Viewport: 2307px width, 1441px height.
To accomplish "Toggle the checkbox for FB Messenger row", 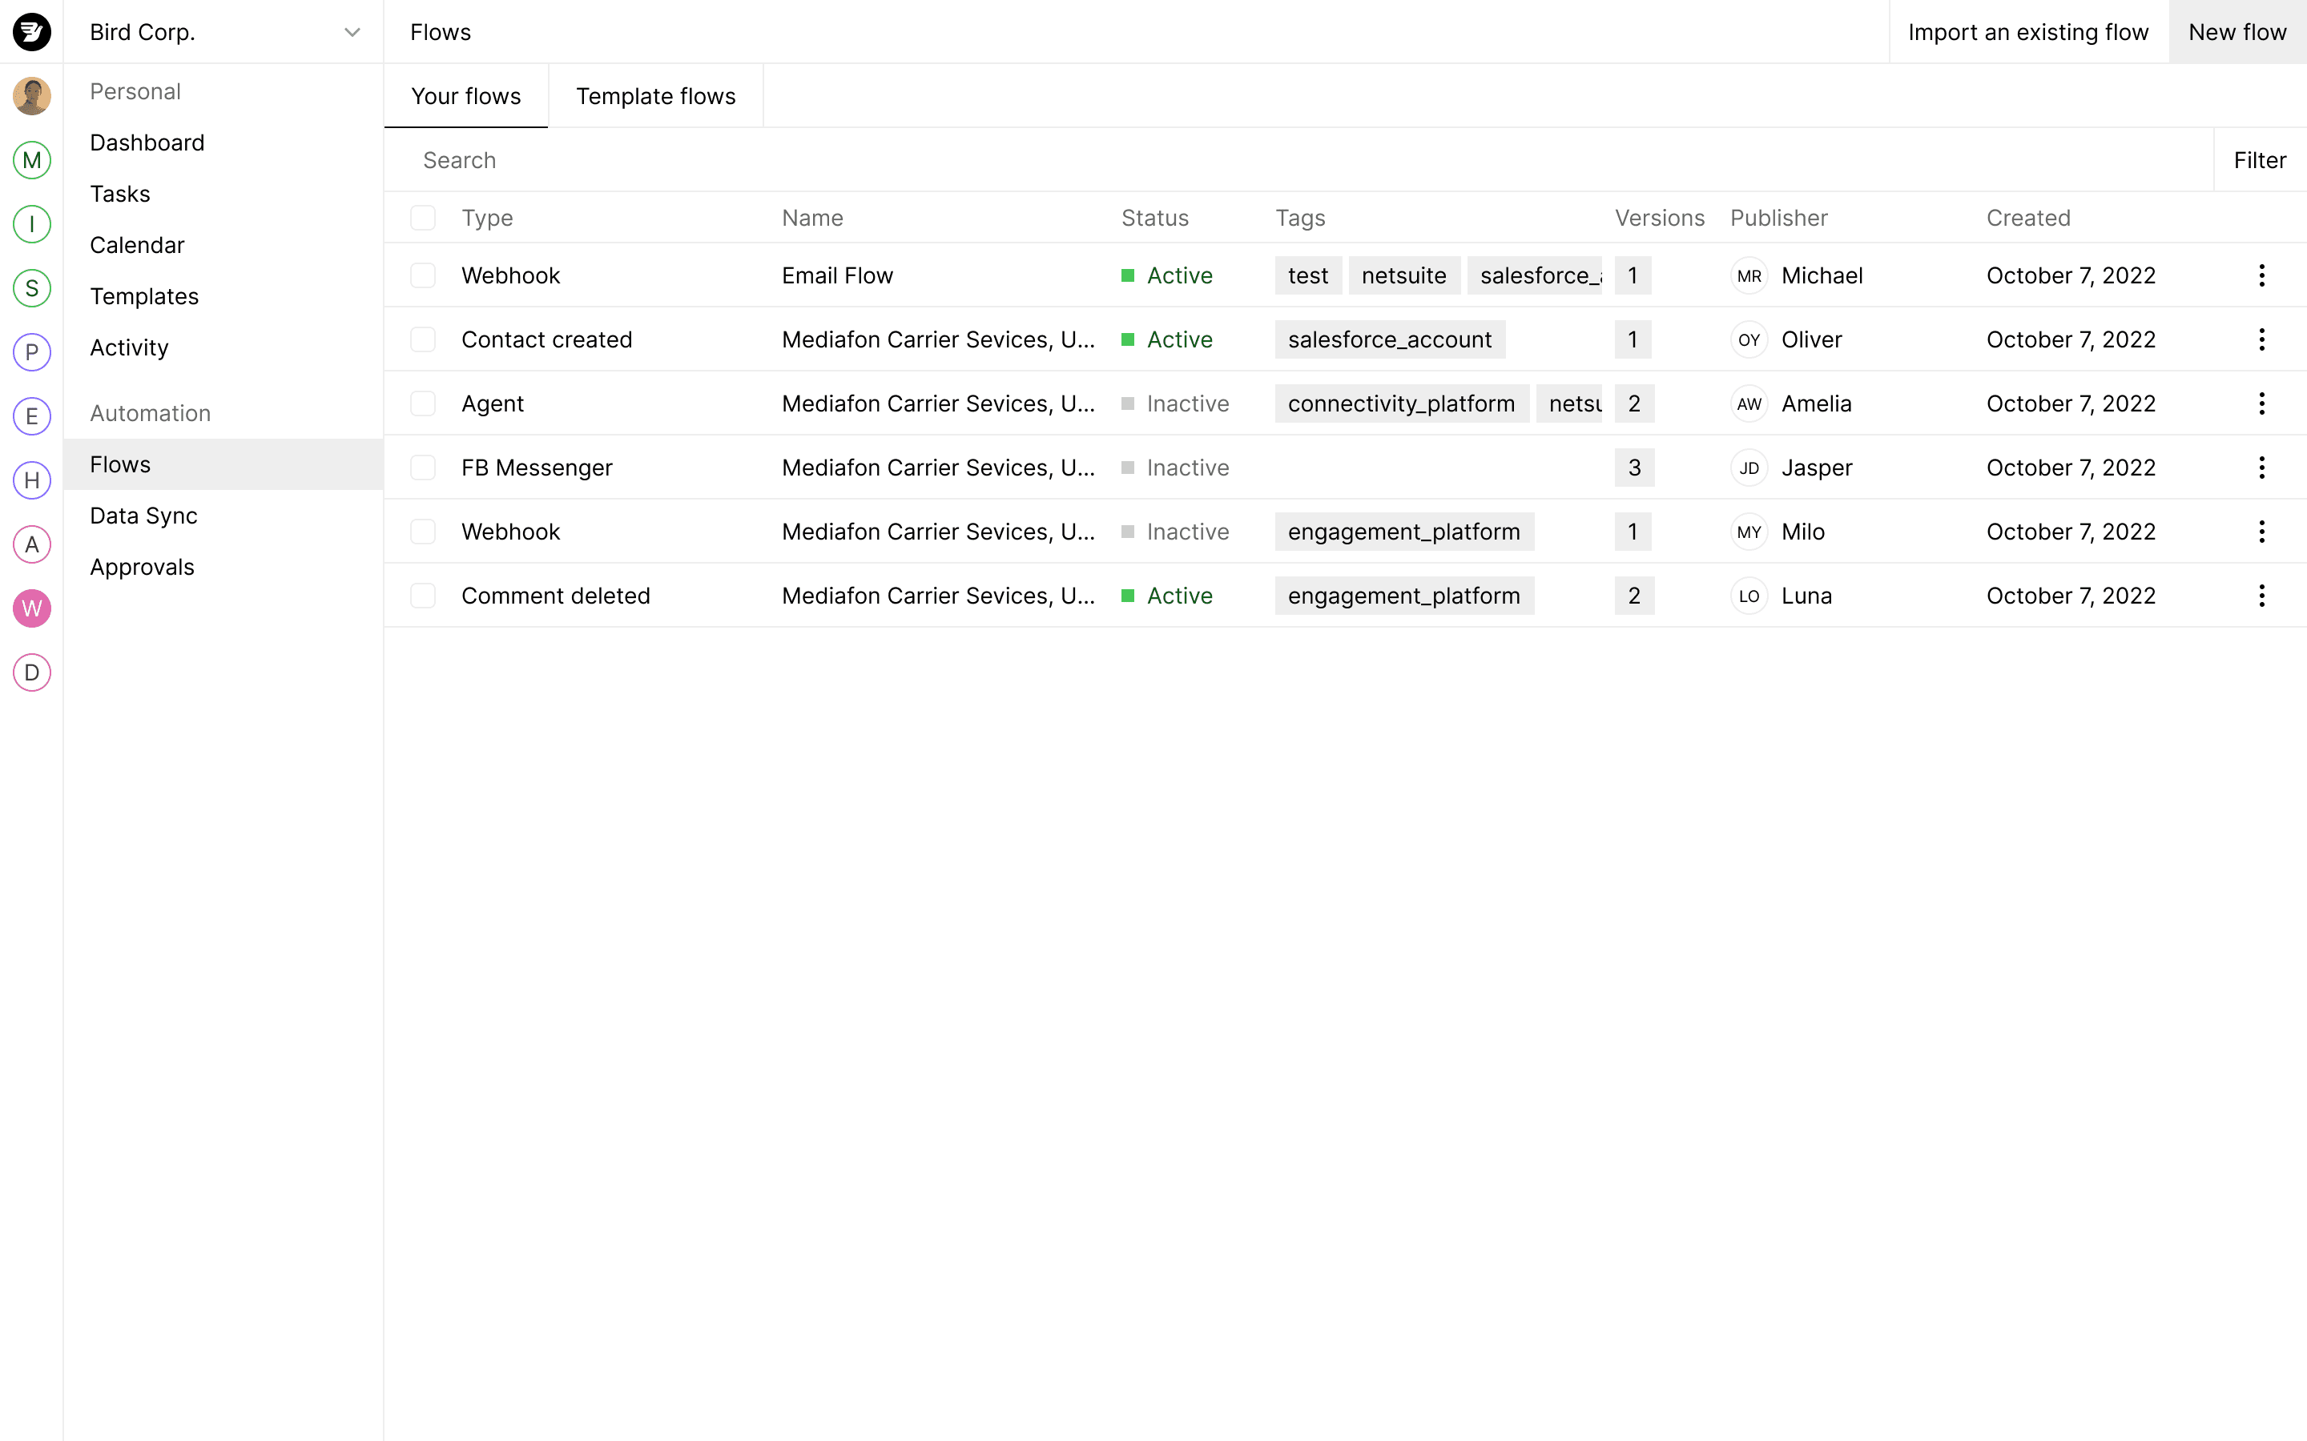I will (424, 467).
